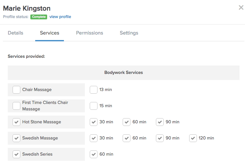245x164 pixels.
Task: Click the Swedish Series label text
Action: pos(37,154)
